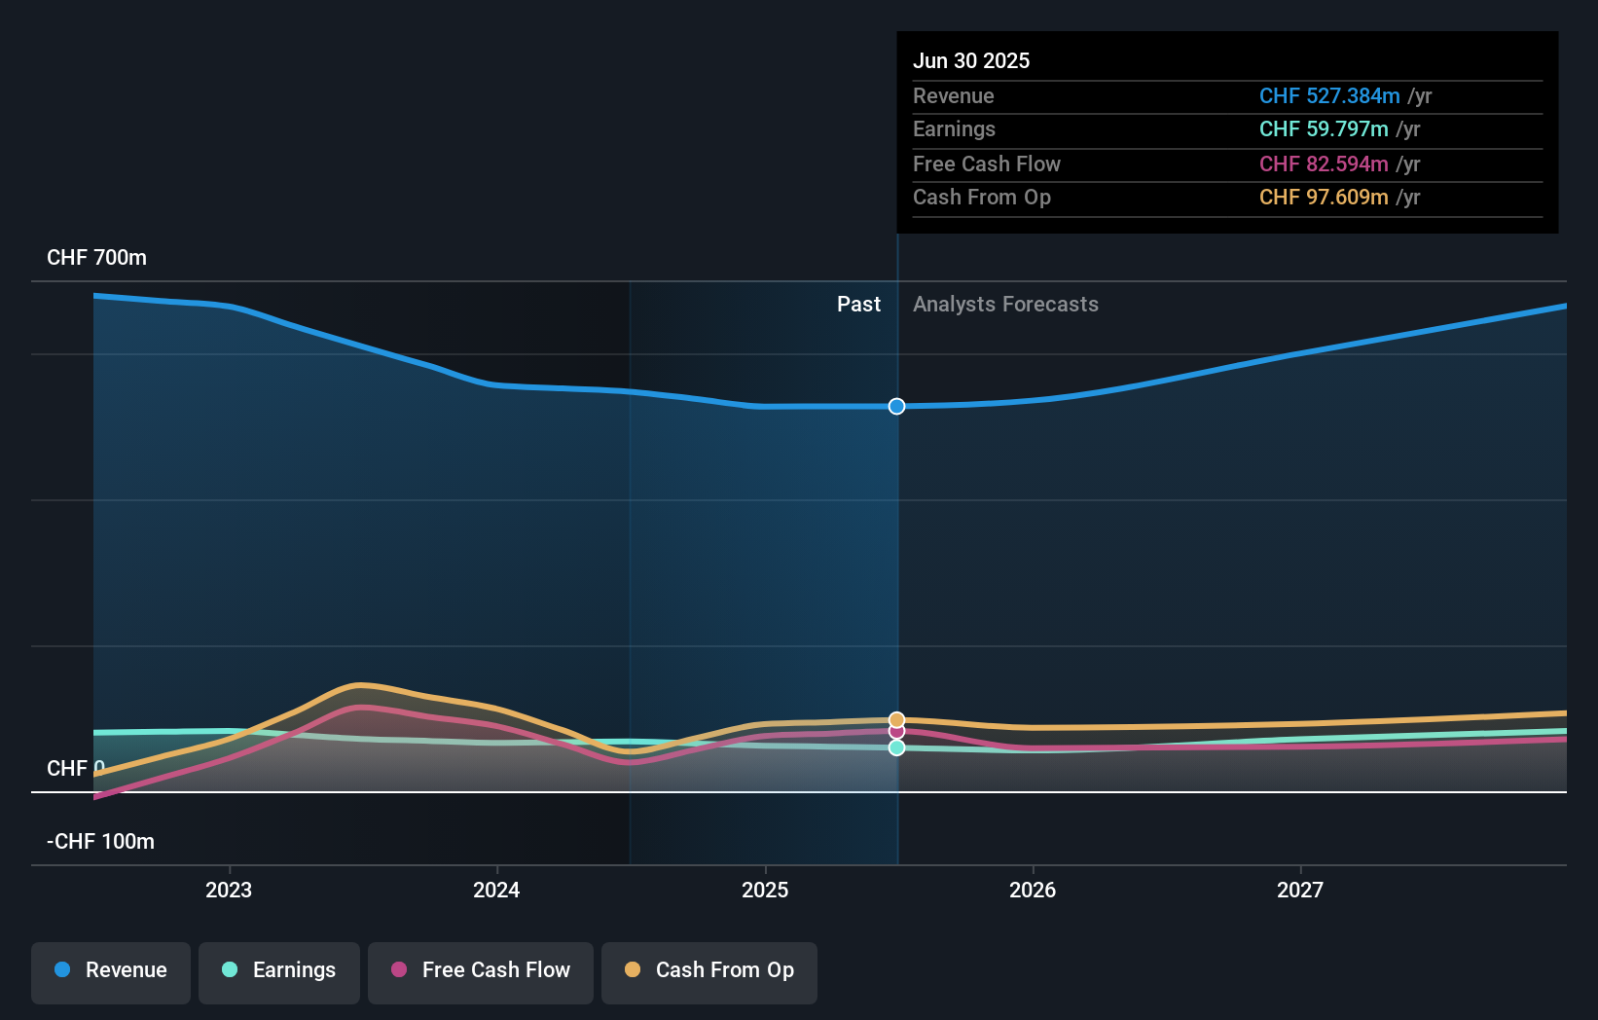This screenshot has width=1598, height=1020.
Task: Click the teal Earnings legend dot
Action: (x=227, y=970)
